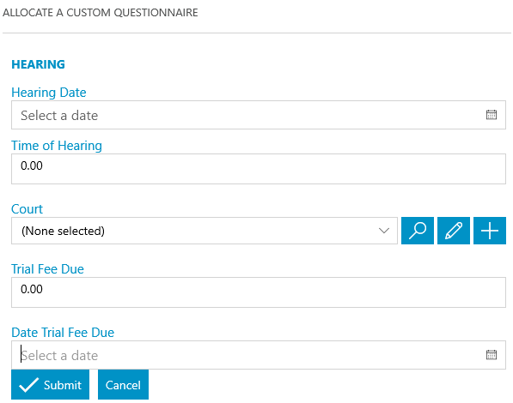513x403 pixels.
Task: Click the Trial Fee Due label
Action: [x=48, y=269]
